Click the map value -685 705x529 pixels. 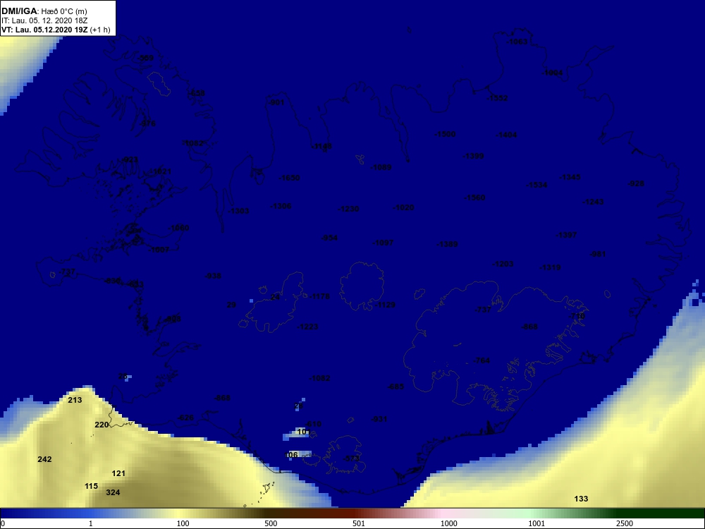[x=396, y=387]
